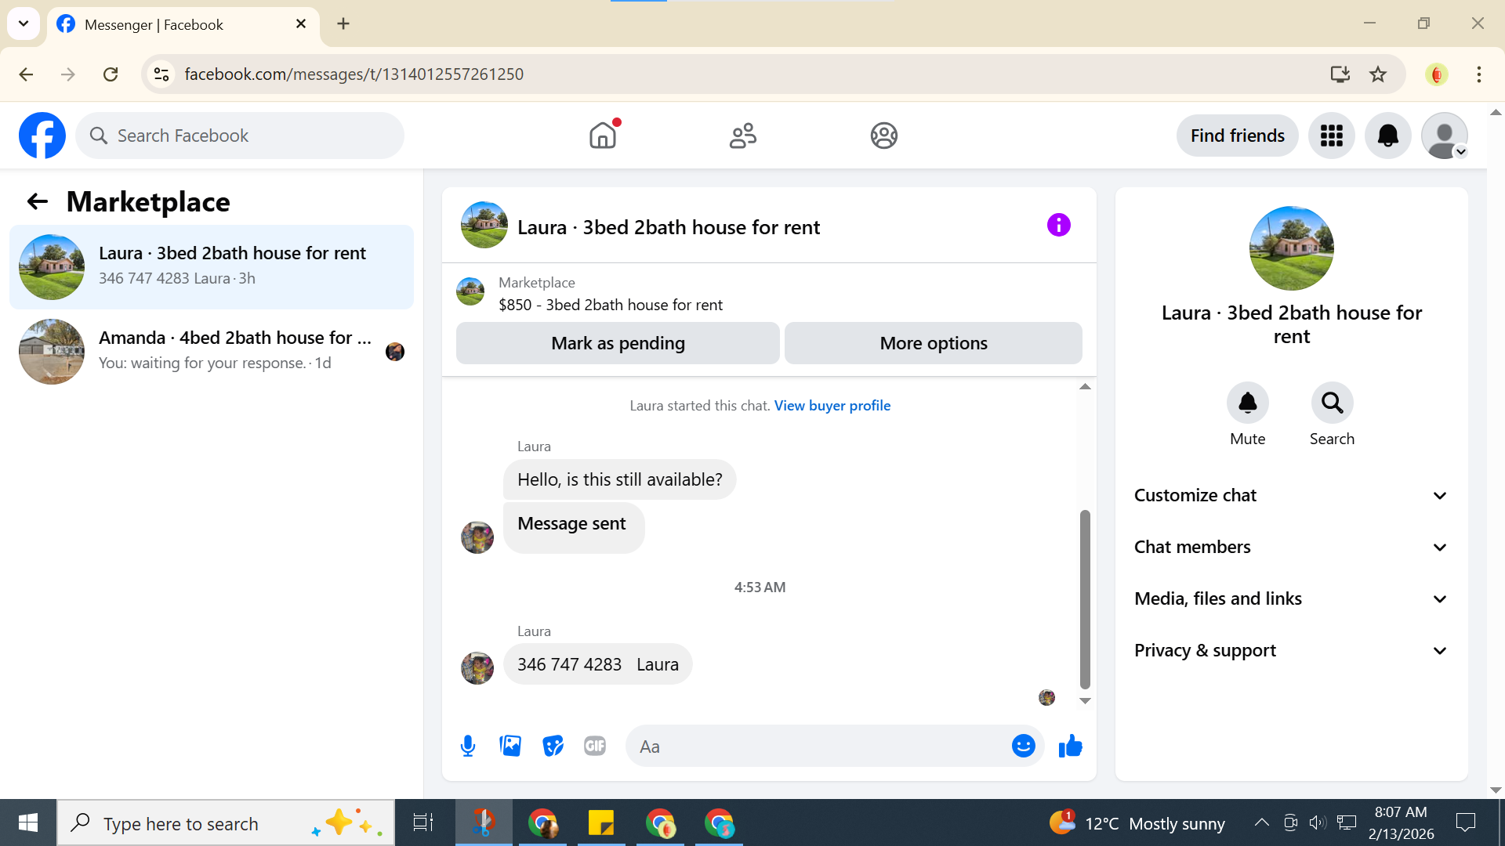Mark the listing as pending
The height and width of the screenshot is (846, 1505).
click(618, 343)
